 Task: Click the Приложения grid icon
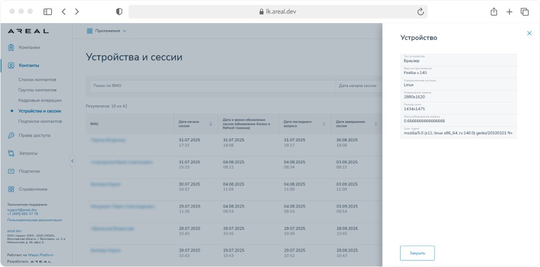click(89, 31)
